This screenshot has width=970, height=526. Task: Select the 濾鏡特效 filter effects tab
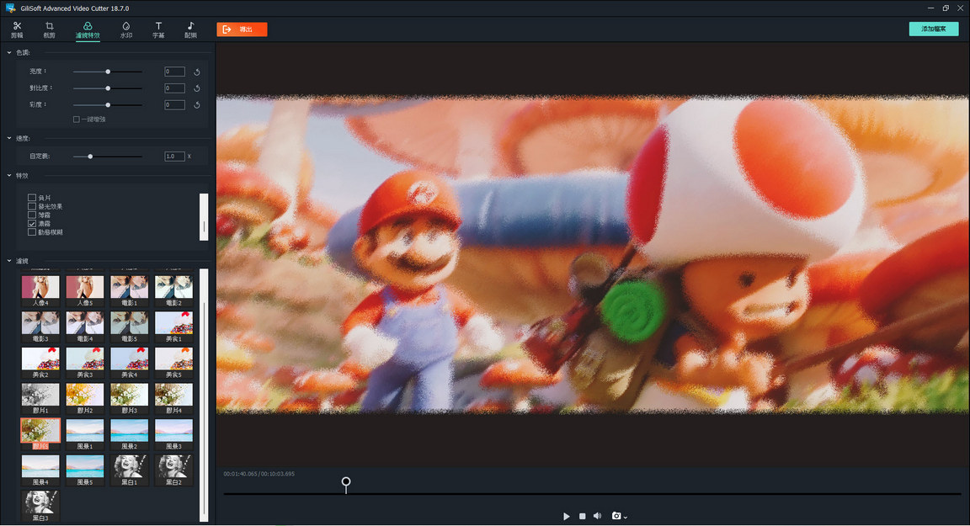[x=88, y=29]
